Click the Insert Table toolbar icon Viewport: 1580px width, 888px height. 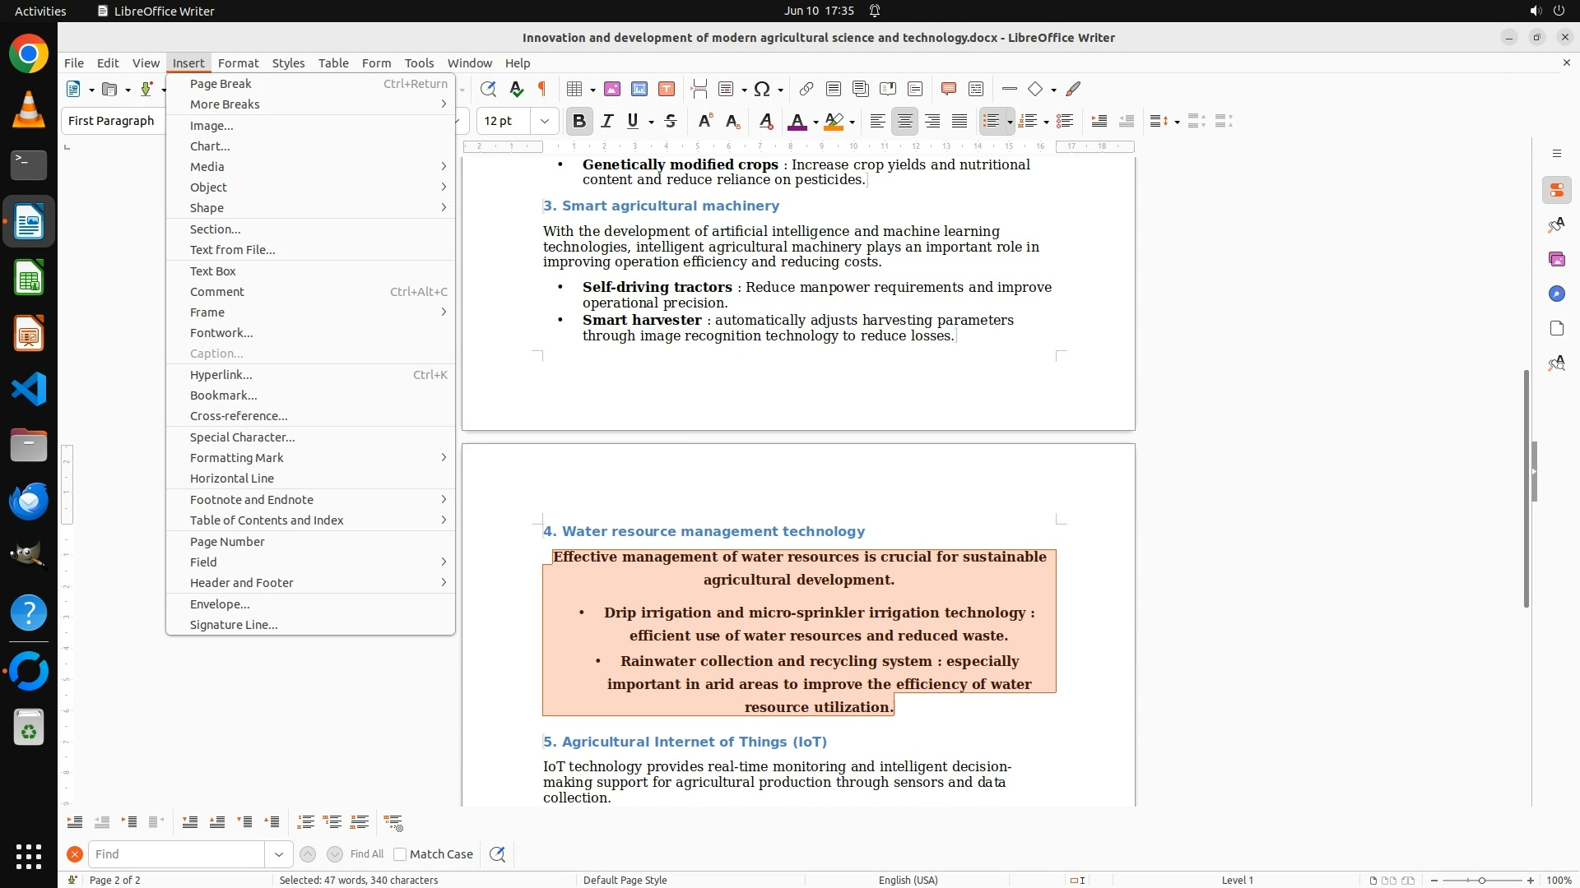[x=575, y=89]
